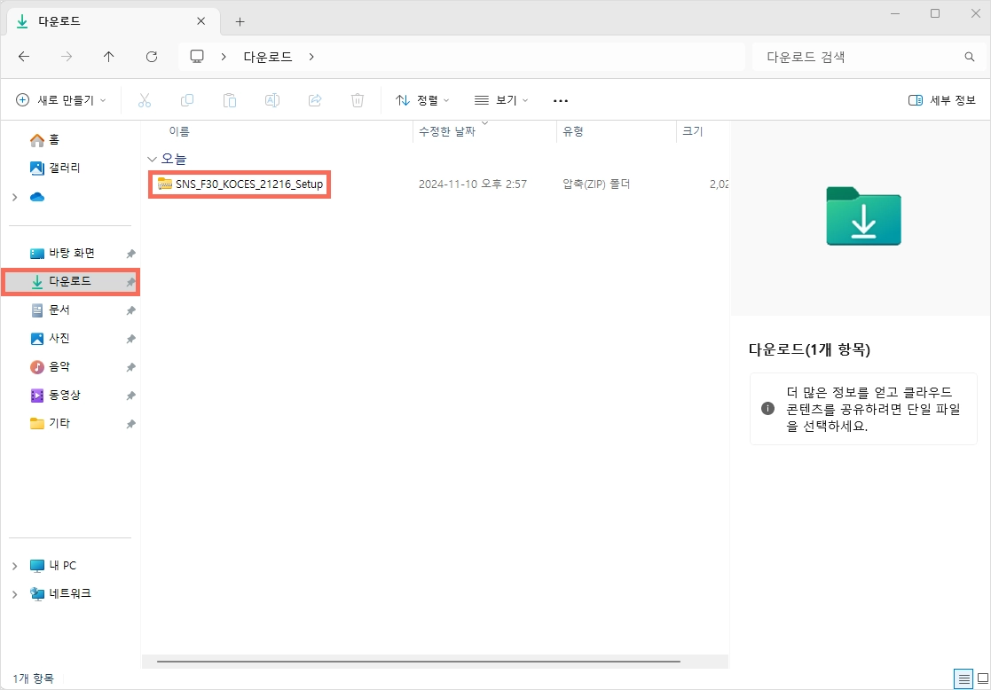
Task: Open the three-dot more options menu
Action: click(x=561, y=100)
